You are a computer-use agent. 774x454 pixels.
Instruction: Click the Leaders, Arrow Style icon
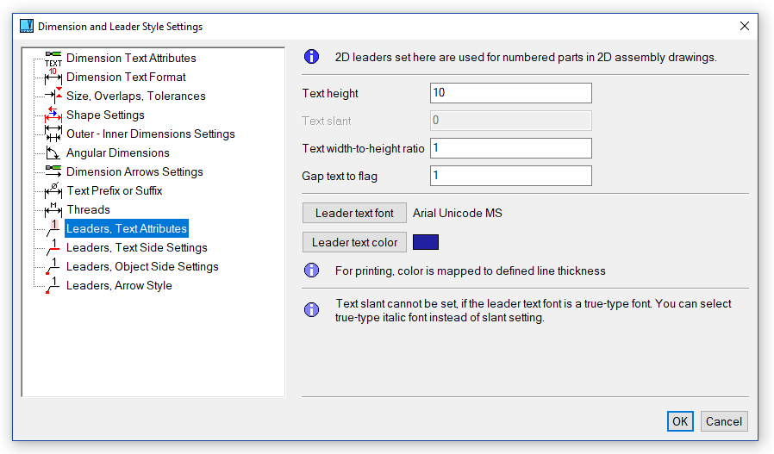click(53, 286)
